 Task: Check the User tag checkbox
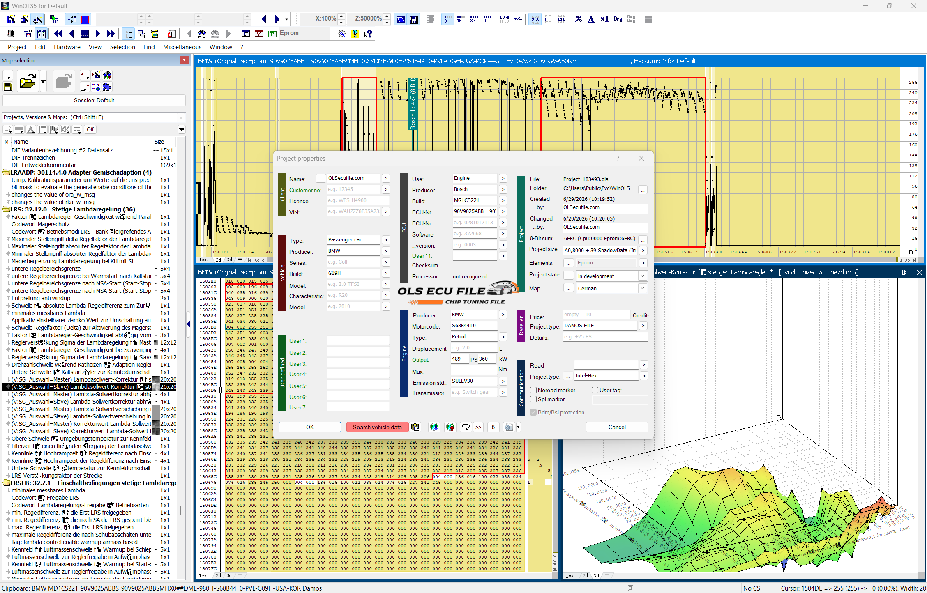click(595, 390)
